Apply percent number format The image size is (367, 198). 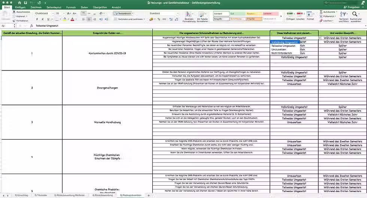(159, 19)
